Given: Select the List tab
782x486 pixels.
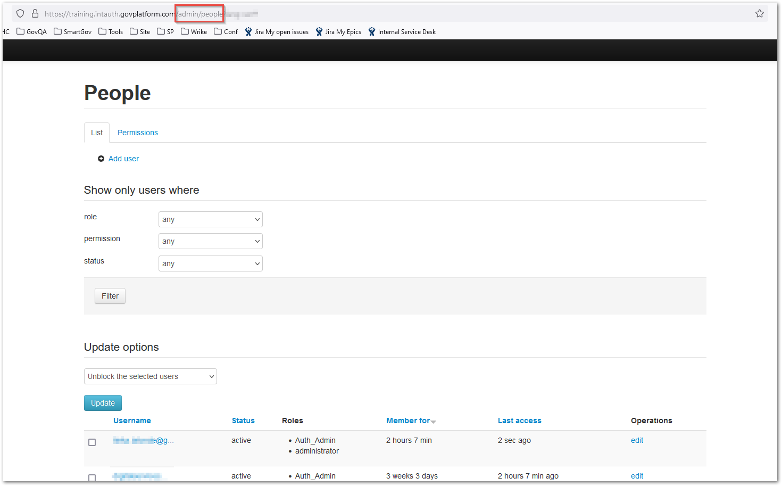Looking at the screenshot, I should (96, 132).
